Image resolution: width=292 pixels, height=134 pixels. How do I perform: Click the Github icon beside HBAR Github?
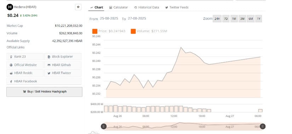tap(49, 65)
